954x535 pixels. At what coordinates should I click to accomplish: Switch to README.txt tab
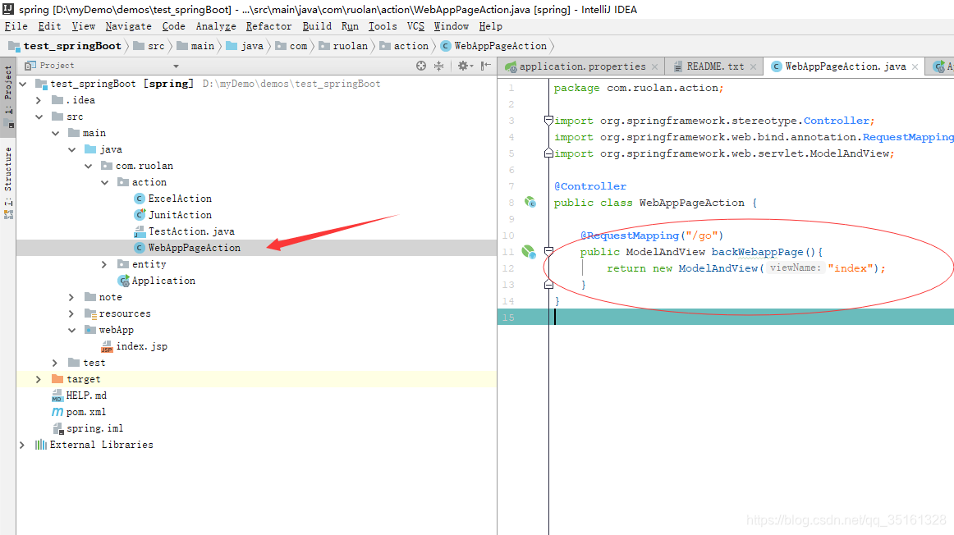(x=716, y=67)
